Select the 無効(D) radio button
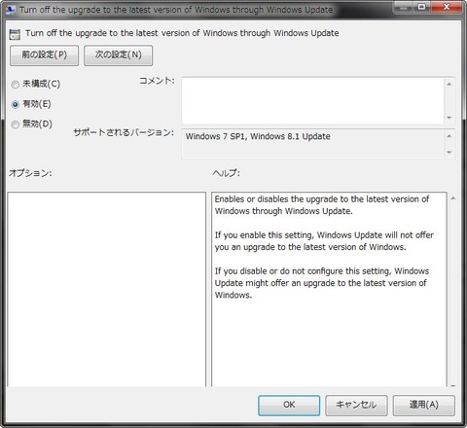This screenshot has width=467, height=428. (x=16, y=125)
